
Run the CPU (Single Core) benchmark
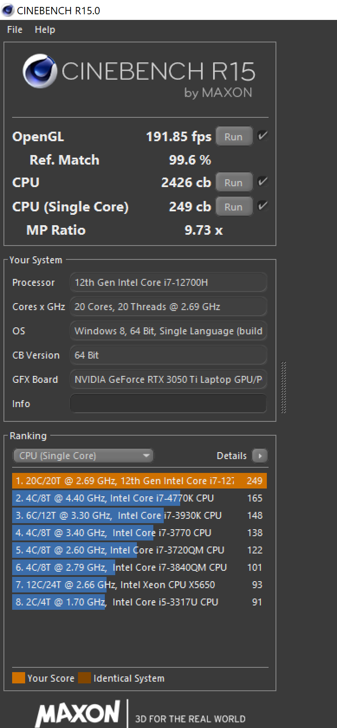click(x=234, y=207)
